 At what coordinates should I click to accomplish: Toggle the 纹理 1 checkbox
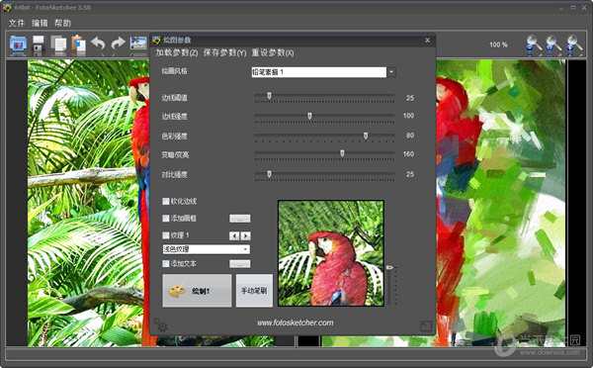click(166, 235)
